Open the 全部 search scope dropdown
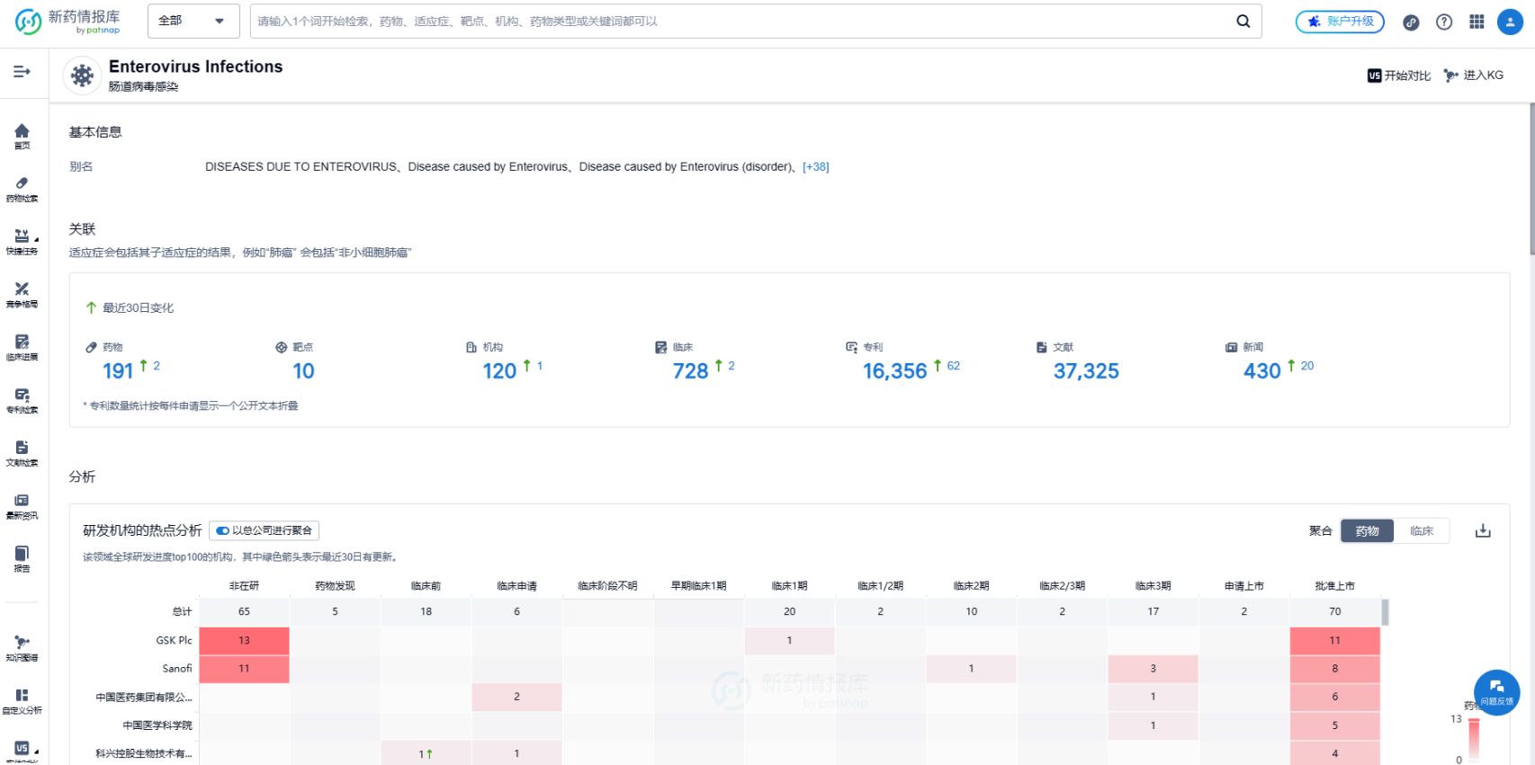 (193, 22)
